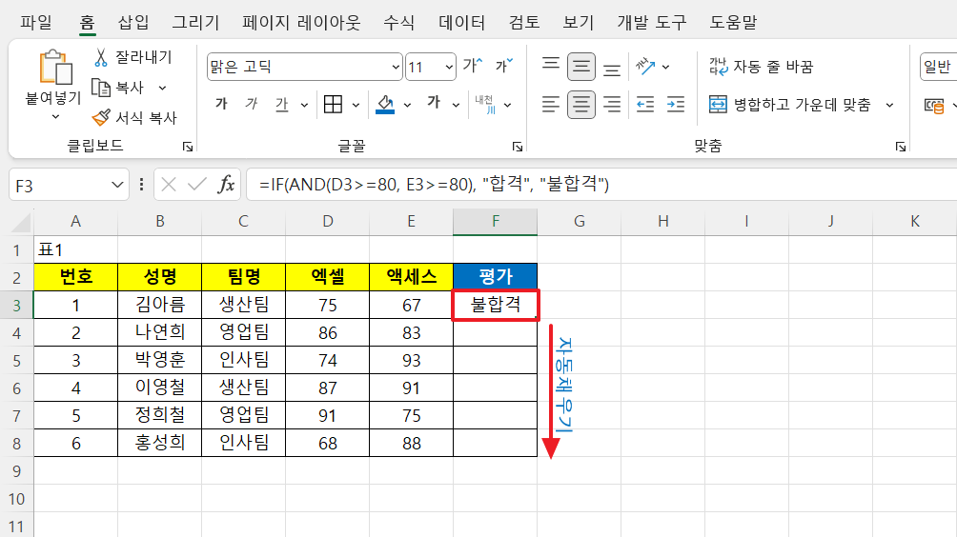Open orientation dropdown arrow
This screenshot has height=537, width=957.
666,67
